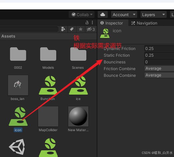
Task: Open the Layers dropdown
Action: 154,14
